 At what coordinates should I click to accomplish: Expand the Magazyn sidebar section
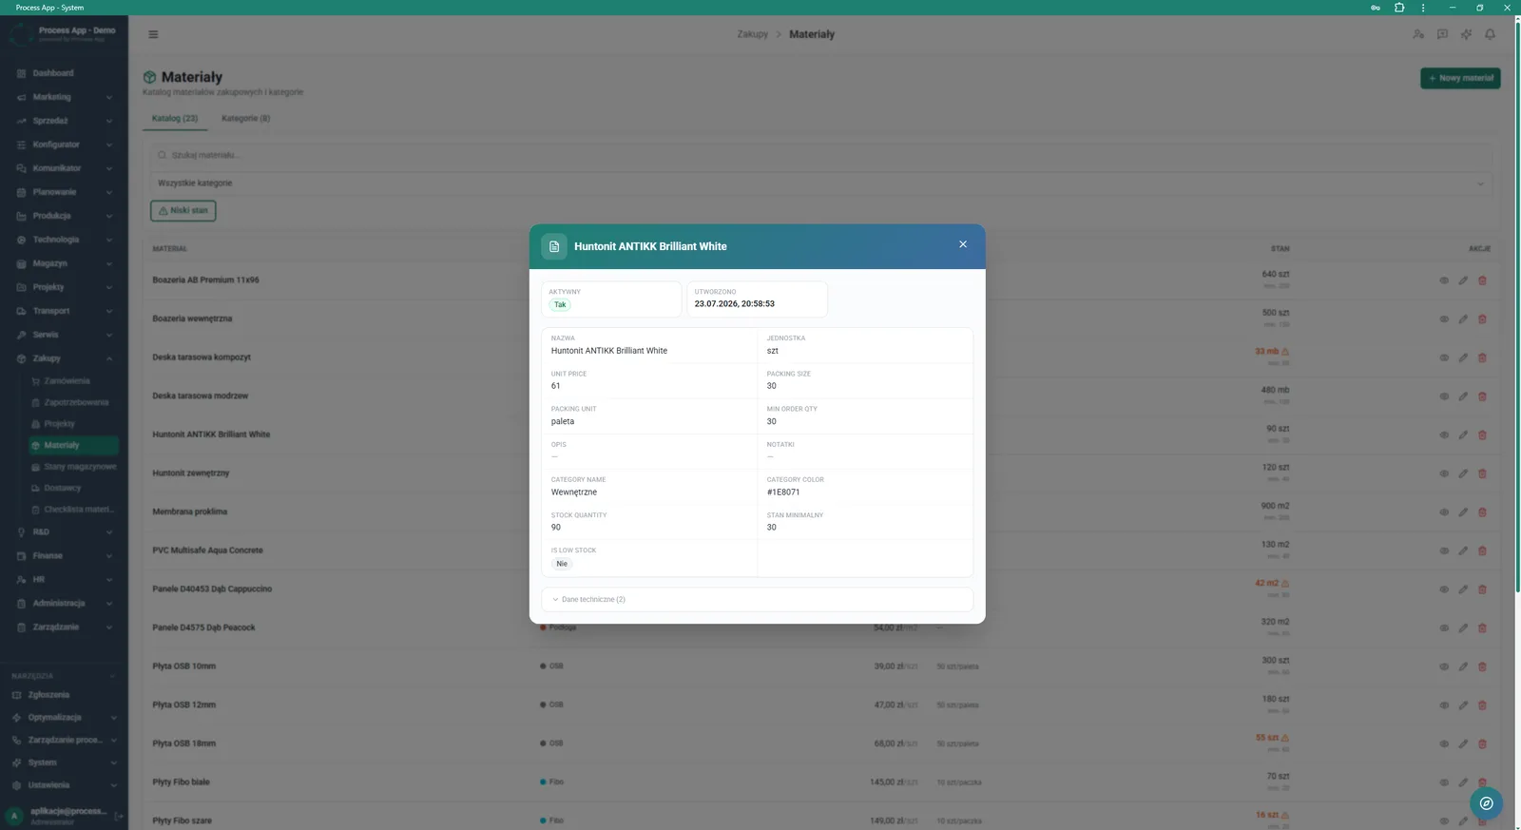pos(63,263)
